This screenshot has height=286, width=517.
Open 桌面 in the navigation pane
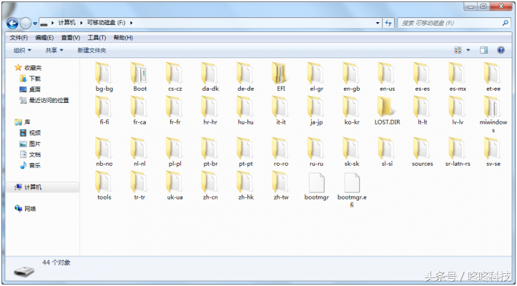(x=34, y=89)
